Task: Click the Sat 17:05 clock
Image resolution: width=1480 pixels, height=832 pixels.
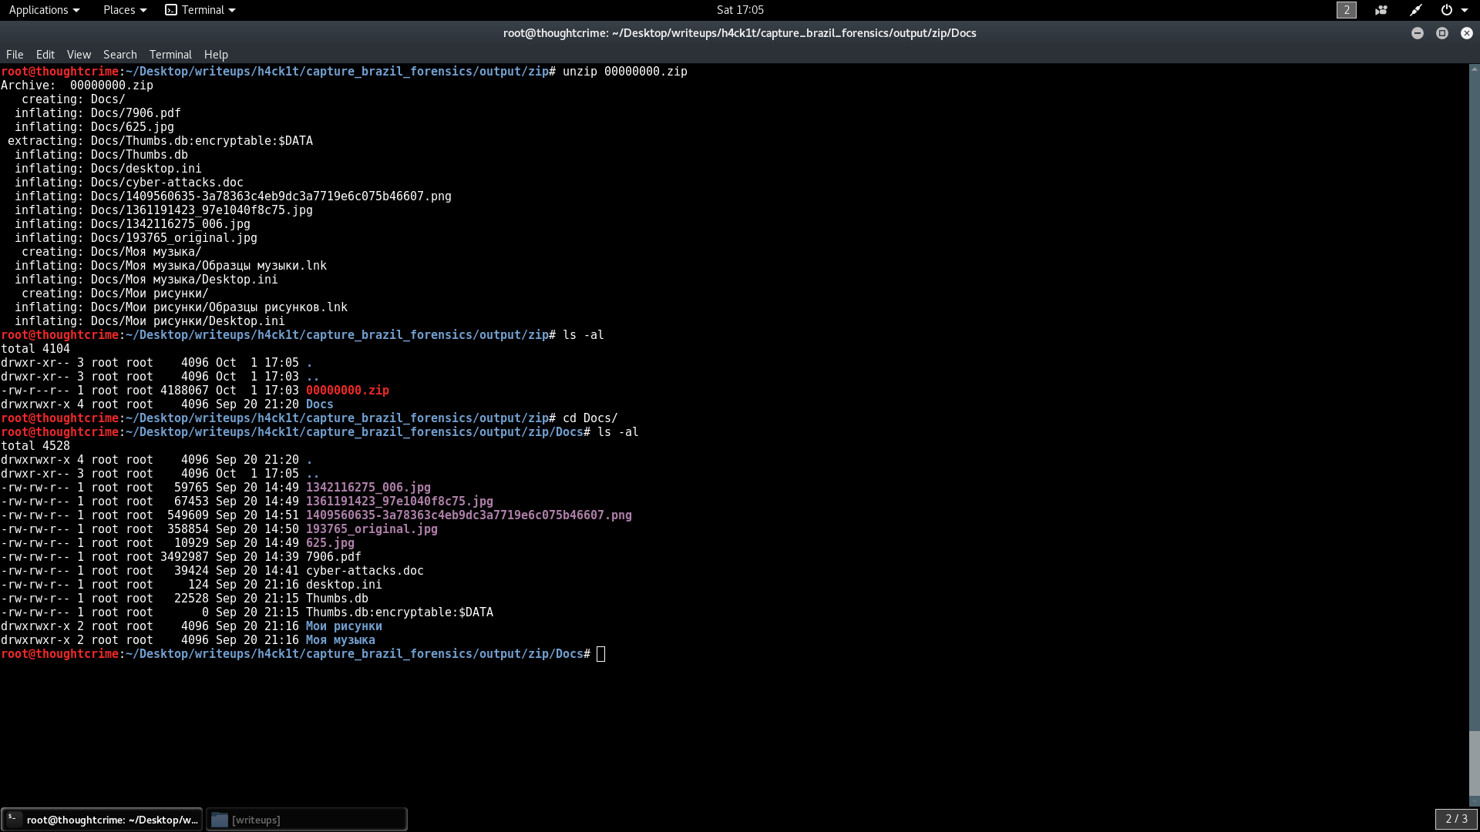Action: click(x=739, y=10)
